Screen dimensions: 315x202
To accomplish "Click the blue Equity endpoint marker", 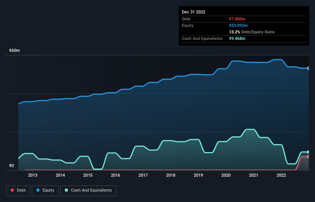I will 308,68.
